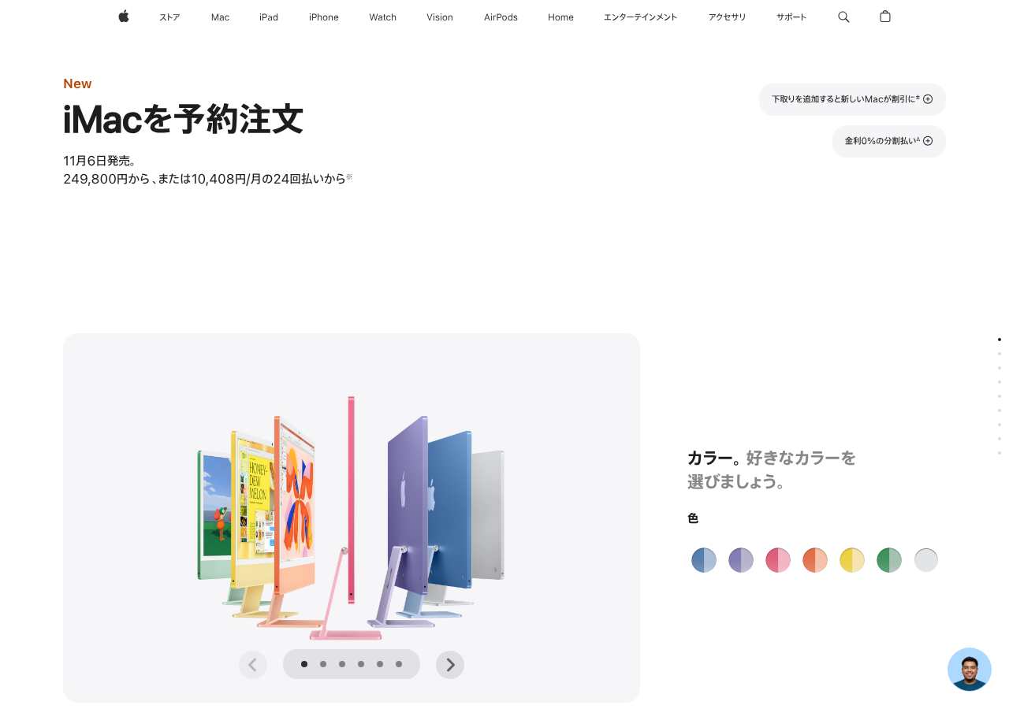Open the chat specialist avatar
Image resolution: width=1009 pixels, height=709 pixels.
[x=970, y=670]
